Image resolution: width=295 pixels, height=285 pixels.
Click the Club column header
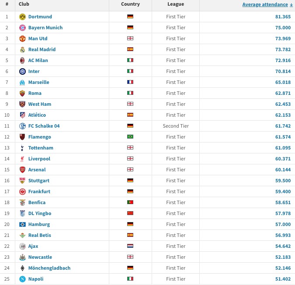point(24,4)
